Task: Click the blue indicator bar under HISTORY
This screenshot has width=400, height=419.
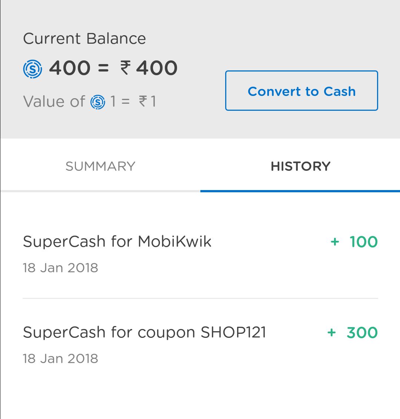Action: click(300, 191)
